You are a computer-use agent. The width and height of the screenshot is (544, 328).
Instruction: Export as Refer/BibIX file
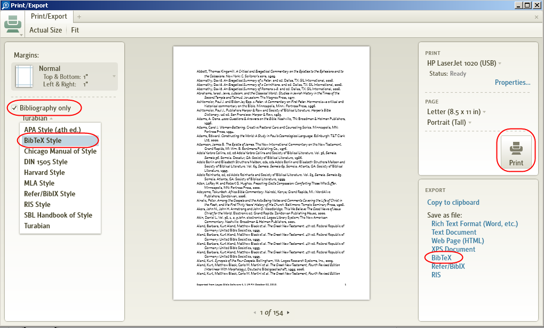point(448,267)
